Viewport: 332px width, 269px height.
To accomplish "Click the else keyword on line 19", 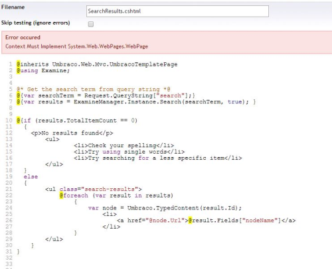I will (x=31, y=177).
